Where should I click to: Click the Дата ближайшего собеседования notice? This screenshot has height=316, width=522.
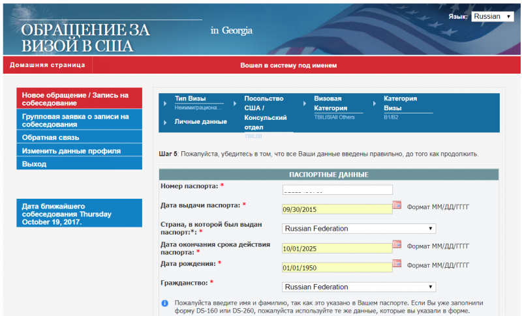click(x=79, y=214)
